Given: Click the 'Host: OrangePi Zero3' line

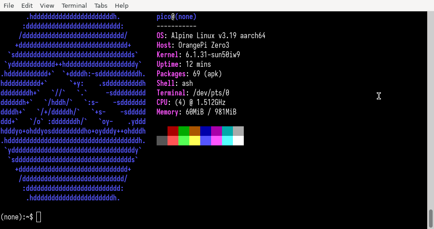Looking at the screenshot, I should pos(193,45).
